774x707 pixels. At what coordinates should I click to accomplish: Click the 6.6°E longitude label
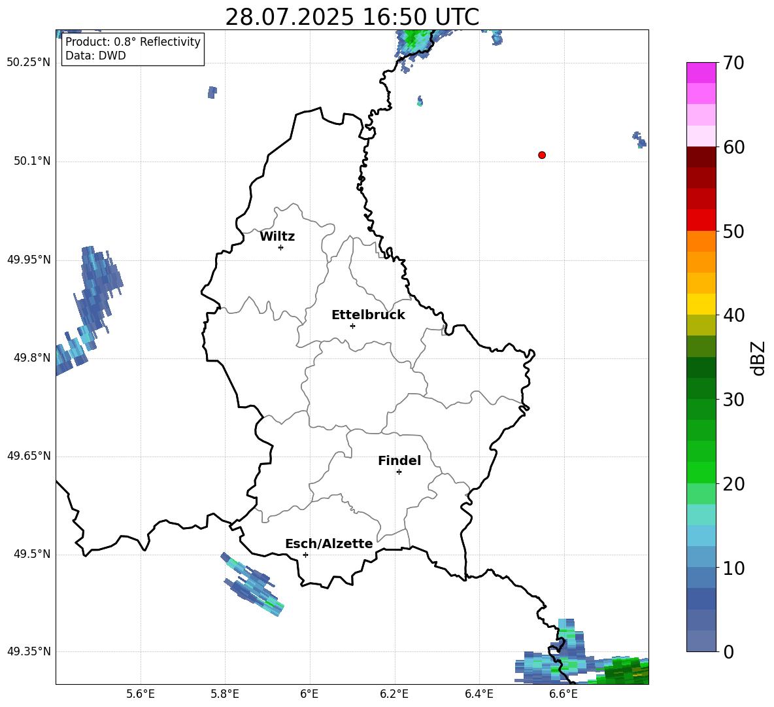coord(564,694)
